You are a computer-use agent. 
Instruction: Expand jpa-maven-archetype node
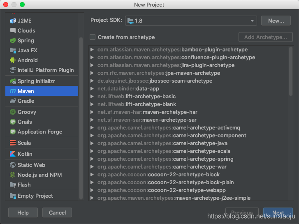92,73
